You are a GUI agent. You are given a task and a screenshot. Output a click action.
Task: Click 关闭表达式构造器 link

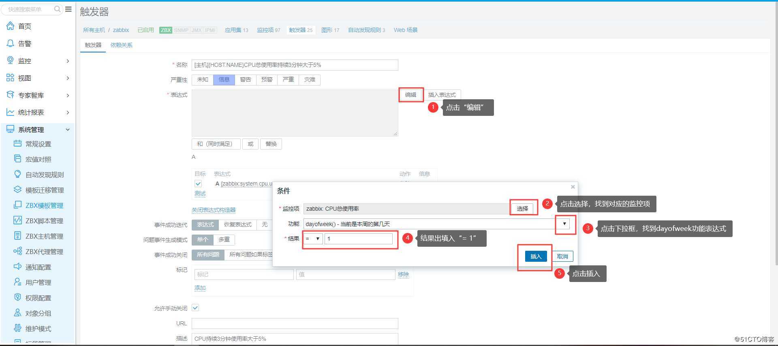pos(214,210)
